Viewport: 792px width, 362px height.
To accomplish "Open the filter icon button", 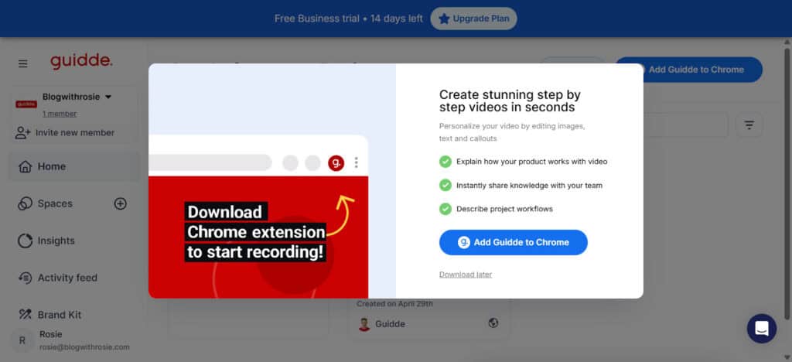I will [x=749, y=125].
